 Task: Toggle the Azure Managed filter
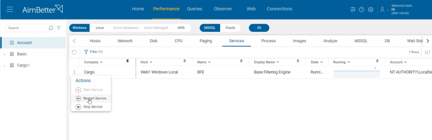[x=156, y=28]
